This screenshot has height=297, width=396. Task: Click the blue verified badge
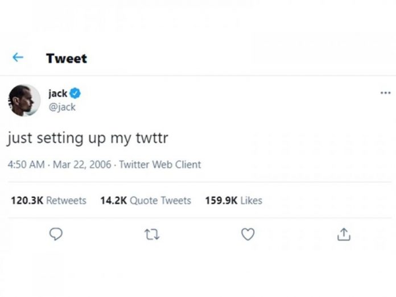coord(75,94)
